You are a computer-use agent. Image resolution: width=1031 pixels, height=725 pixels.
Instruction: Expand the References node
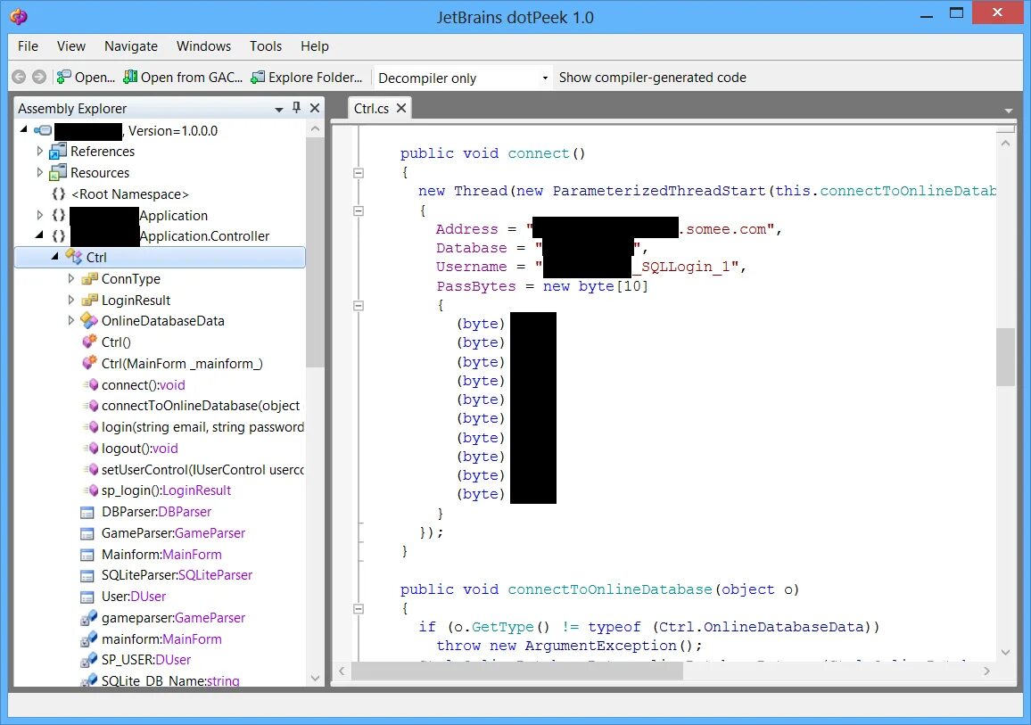39,152
